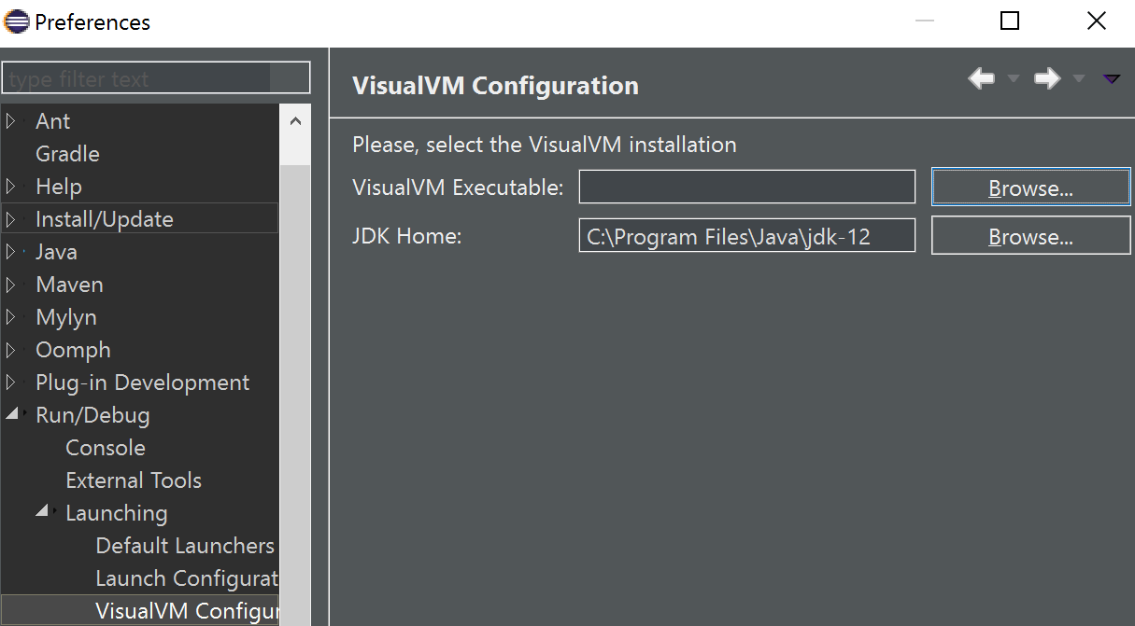Viewport: 1135px width, 626px height.
Task: Select Gradle in the preferences tree
Action: (x=67, y=154)
